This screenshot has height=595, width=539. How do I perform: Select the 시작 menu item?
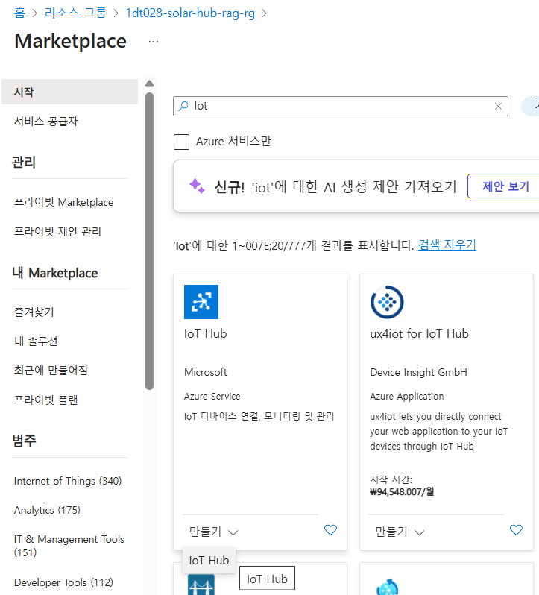click(70, 92)
